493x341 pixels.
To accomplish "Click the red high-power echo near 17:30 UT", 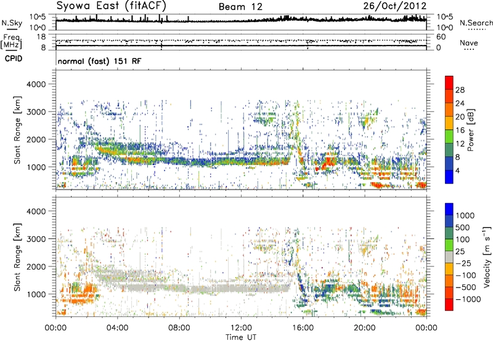I will (328, 162).
